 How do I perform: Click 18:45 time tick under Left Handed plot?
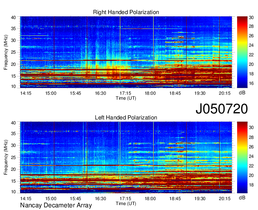175,199
